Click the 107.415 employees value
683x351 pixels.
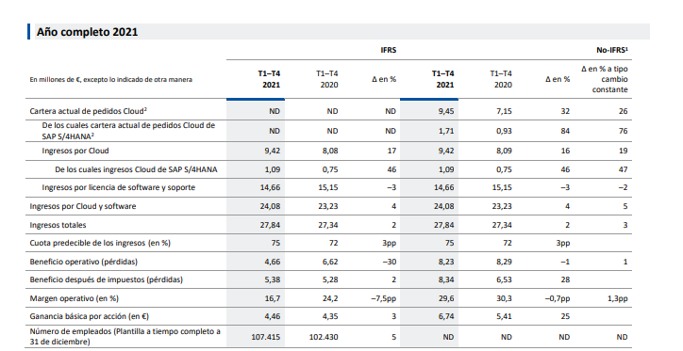tap(266, 337)
